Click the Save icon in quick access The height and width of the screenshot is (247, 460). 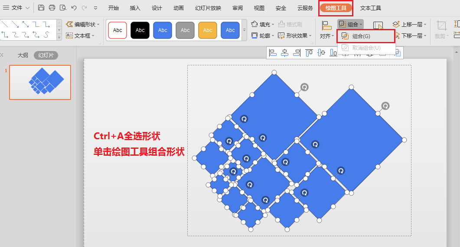click(41, 8)
